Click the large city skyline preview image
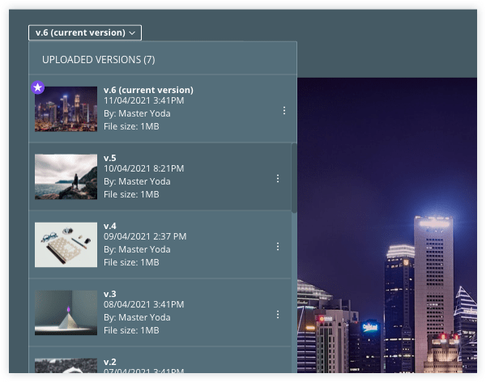The width and height of the screenshot is (486, 382). pos(387,225)
